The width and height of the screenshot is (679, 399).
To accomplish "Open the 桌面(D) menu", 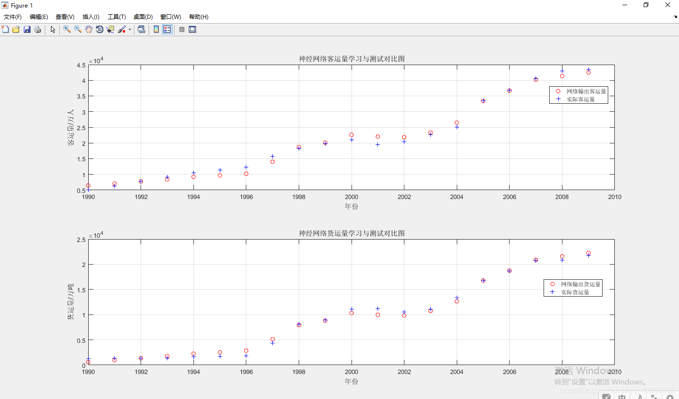I will click(x=143, y=17).
